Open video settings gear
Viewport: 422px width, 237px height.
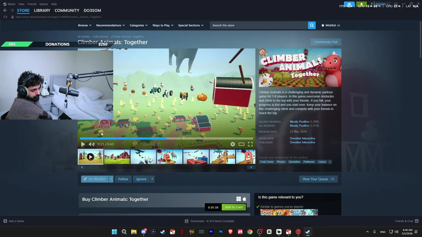click(x=233, y=144)
